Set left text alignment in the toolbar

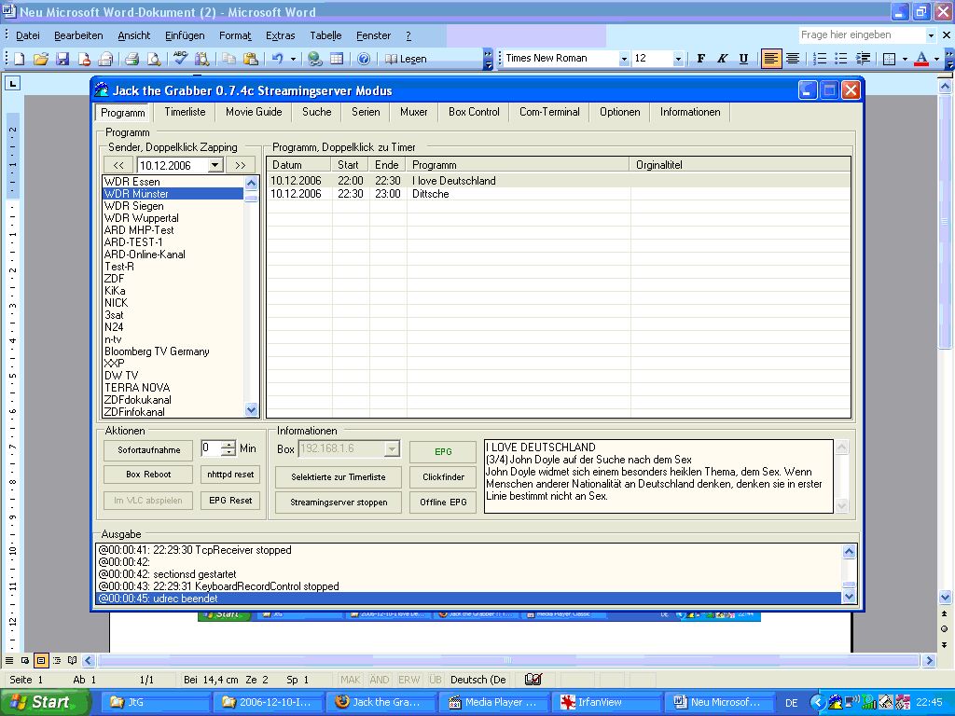[771, 59]
